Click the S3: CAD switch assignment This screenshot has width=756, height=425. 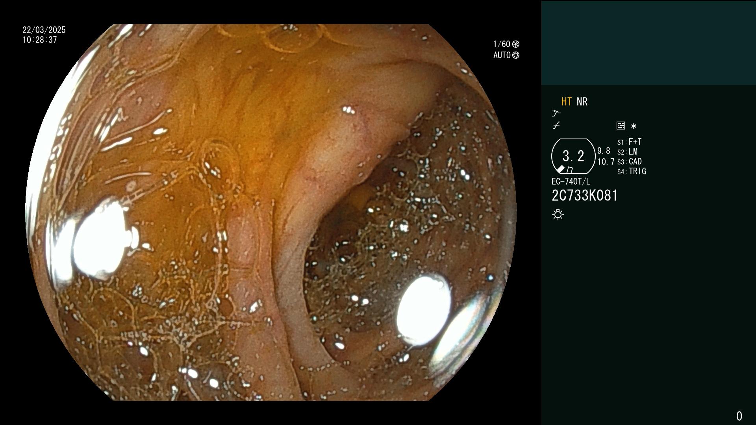(x=630, y=161)
